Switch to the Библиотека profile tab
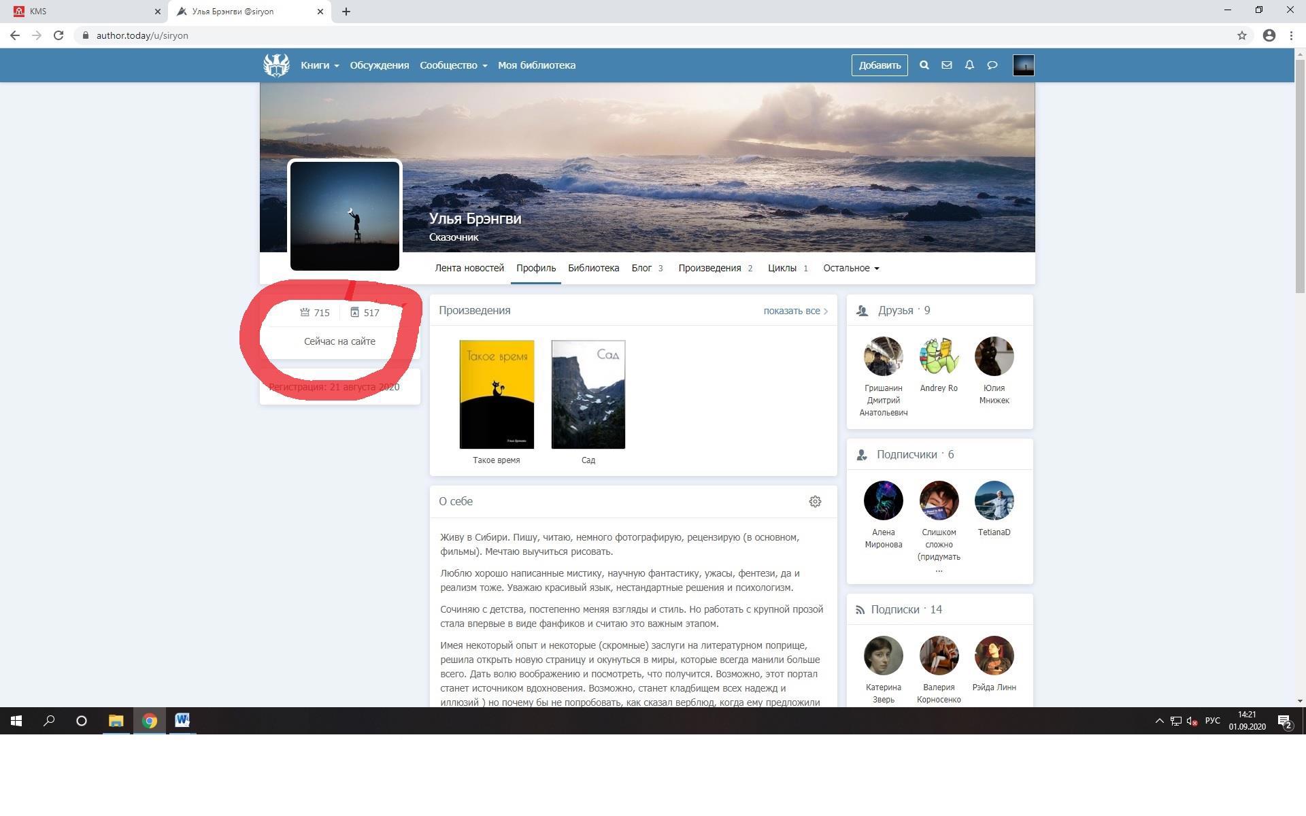This screenshot has height=816, width=1306. tap(593, 268)
